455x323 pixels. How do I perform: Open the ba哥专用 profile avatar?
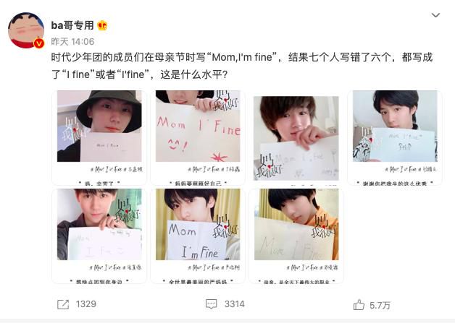point(26,30)
